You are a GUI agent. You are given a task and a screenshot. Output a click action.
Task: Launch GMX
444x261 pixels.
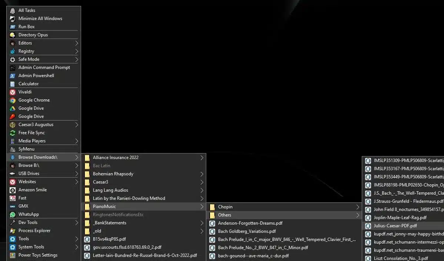tap(23, 206)
